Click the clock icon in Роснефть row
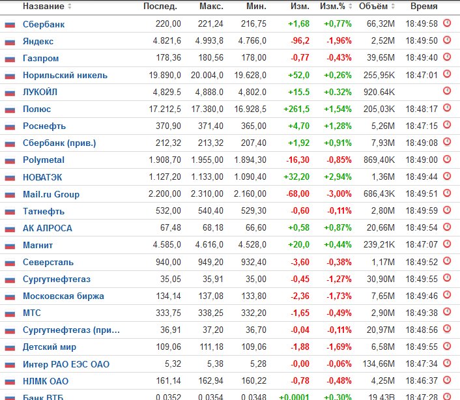 447,125
